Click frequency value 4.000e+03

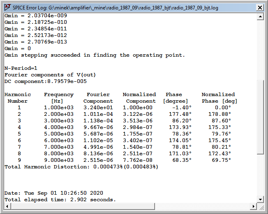click(x=59, y=127)
